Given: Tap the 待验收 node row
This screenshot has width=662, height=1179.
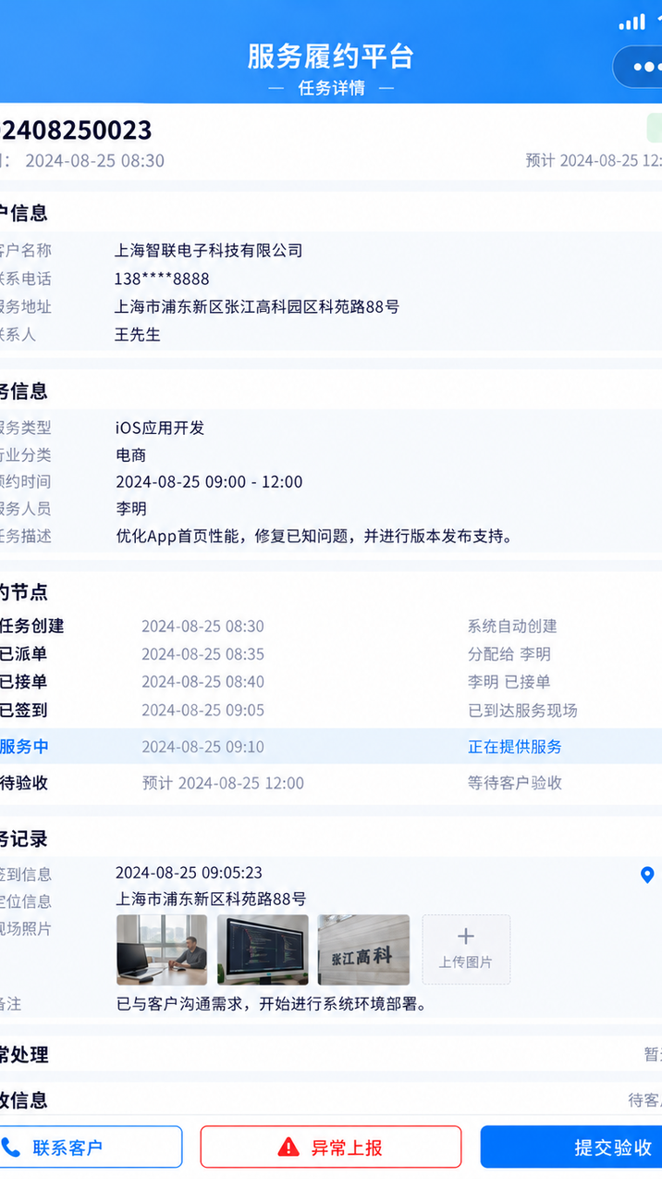Looking at the screenshot, I should [x=331, y=783].
